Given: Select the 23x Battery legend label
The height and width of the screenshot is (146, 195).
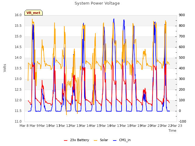Looking at the screenshot, I should tap(80, 140).
